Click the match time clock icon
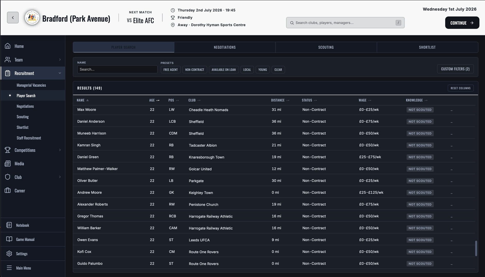 coord(173,10)
